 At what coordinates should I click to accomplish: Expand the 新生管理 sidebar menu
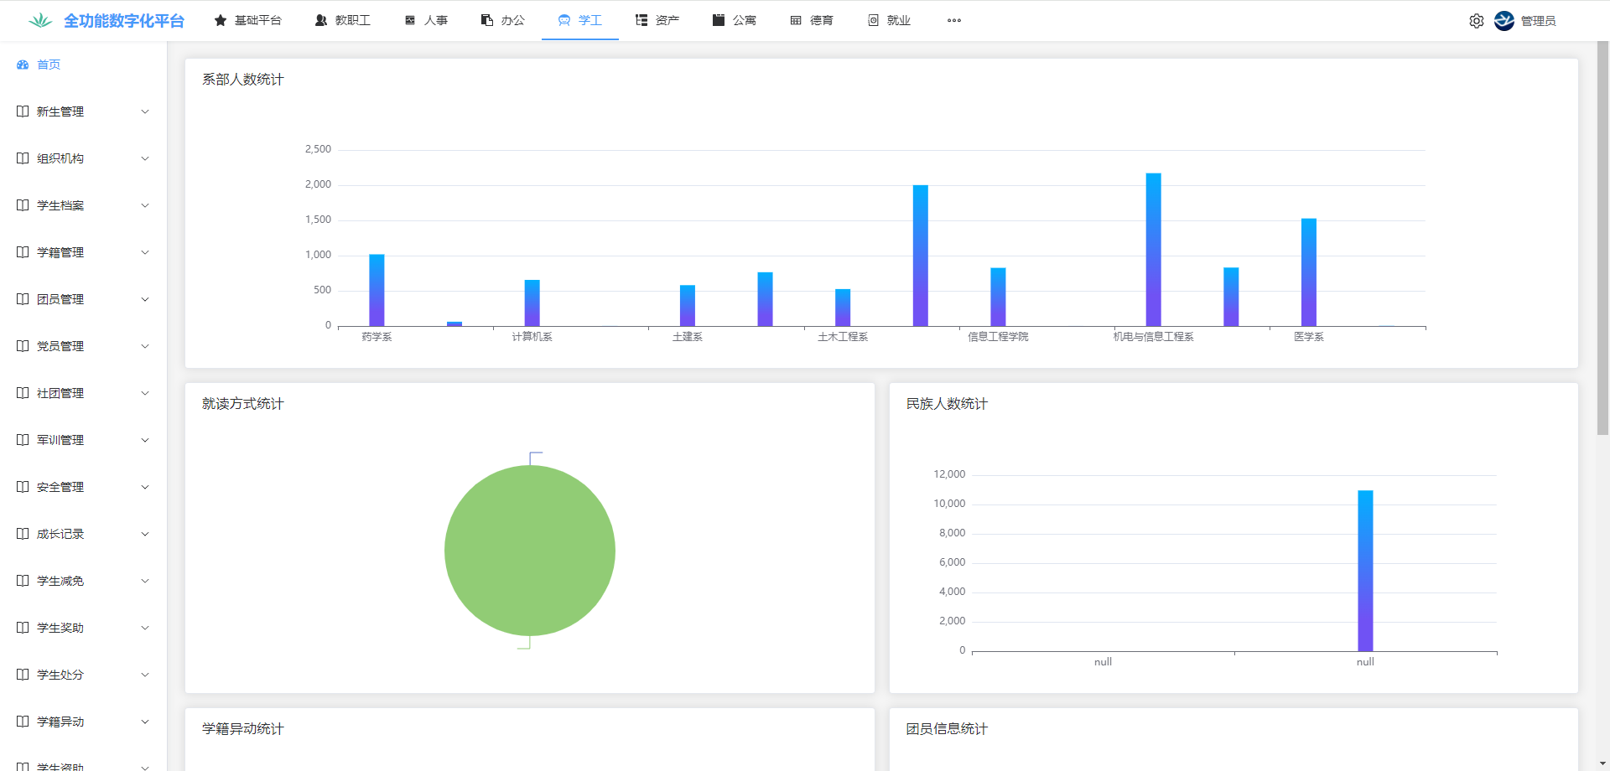(82, 111)
